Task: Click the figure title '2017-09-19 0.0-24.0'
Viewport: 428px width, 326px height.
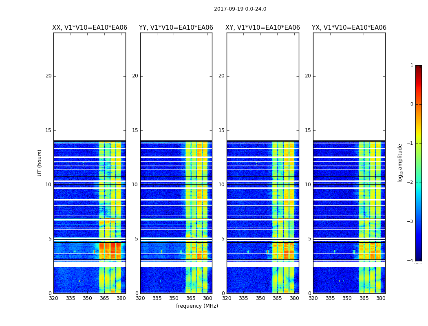Action: tap(240, 9)
